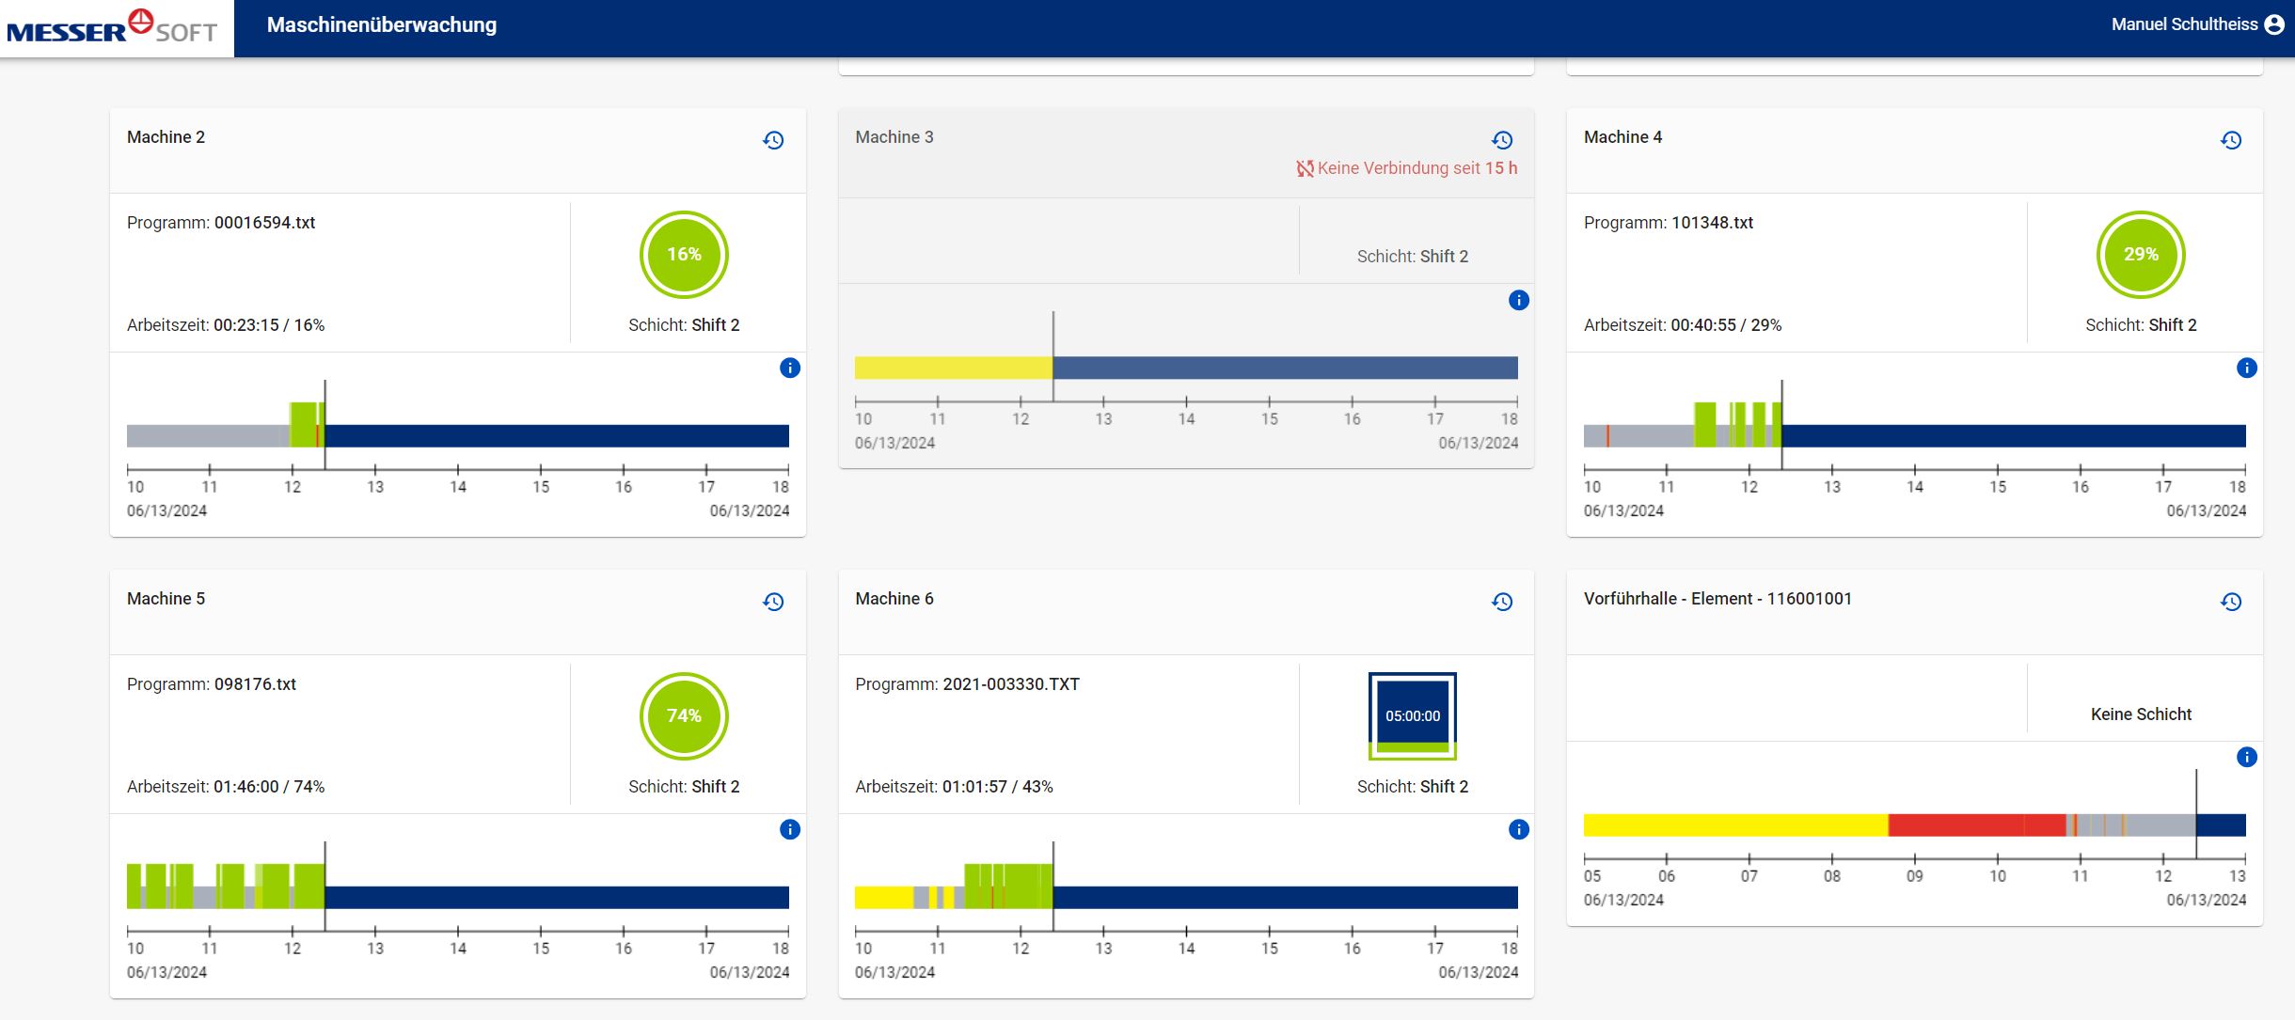Click the MESSER SOFT logo
2295x1020 pixels.
pyautogui.click(x=113, y=28)
